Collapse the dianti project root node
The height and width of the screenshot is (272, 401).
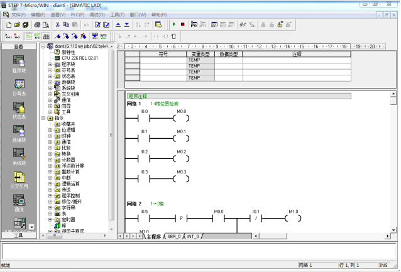pyautogui.click(x=43, y=46)
